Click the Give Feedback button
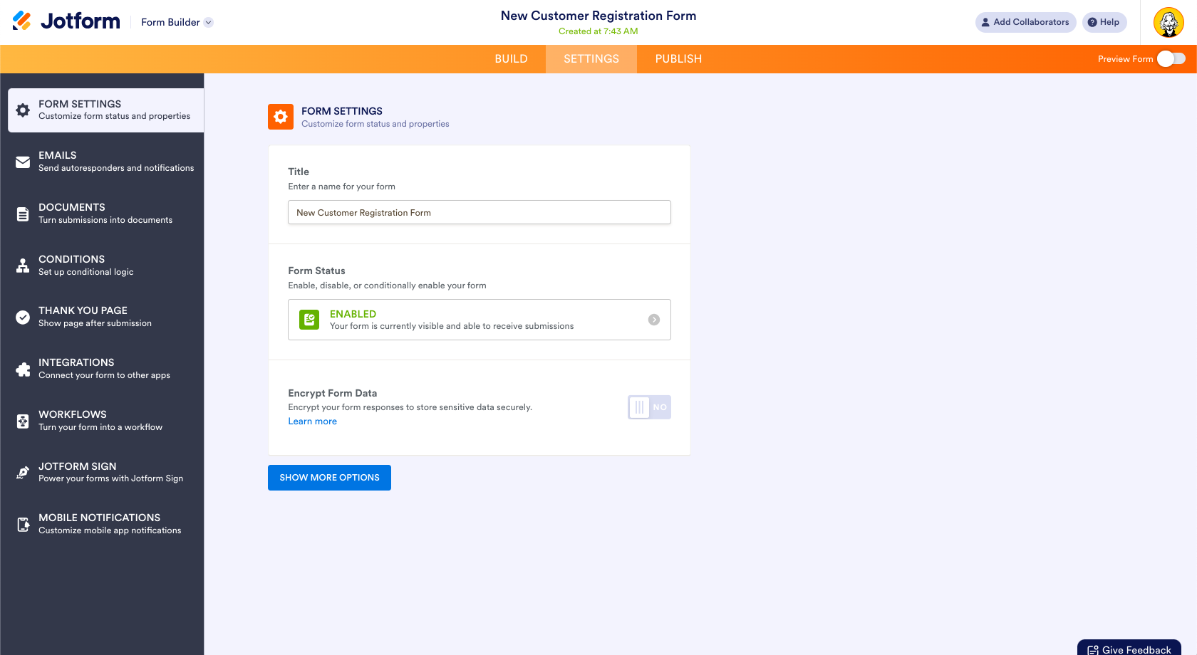 point(1129,649)
